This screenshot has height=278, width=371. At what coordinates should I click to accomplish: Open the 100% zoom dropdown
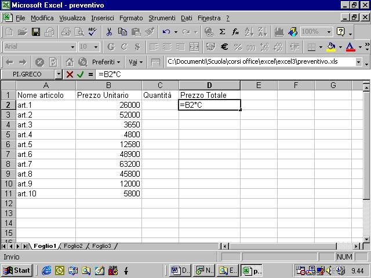coord(329,32)
